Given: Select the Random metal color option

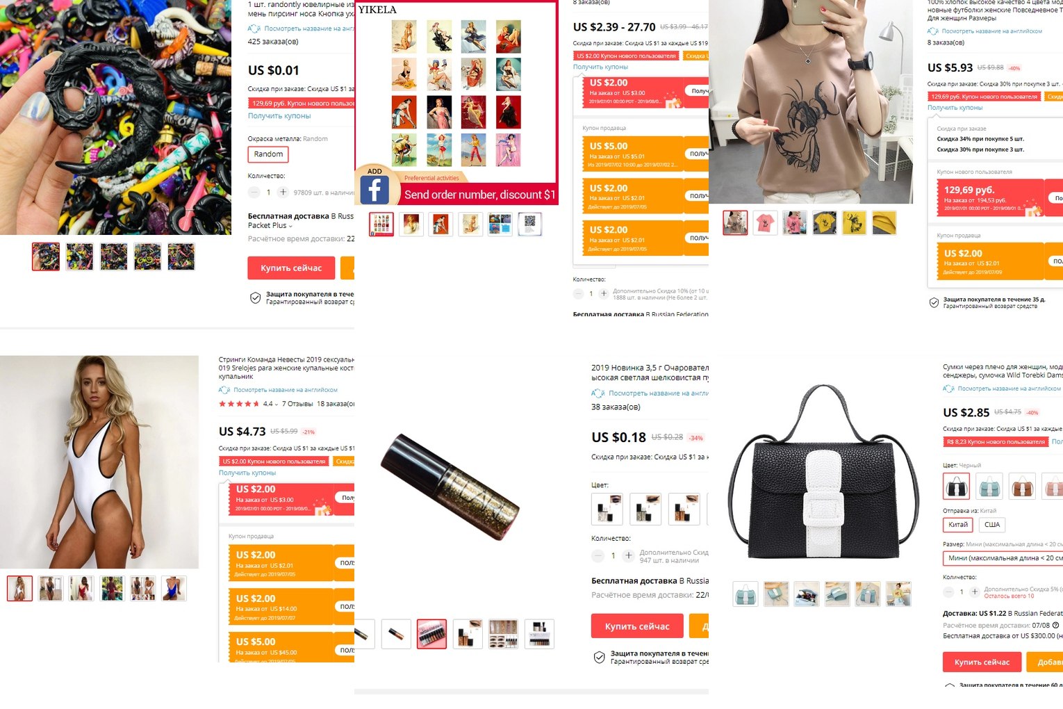Looking at the screenshot, I should [x=268, y=154].
